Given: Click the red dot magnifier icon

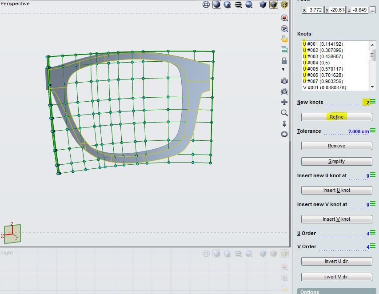Looking at the screenshot, I should (x=284, y=18).
